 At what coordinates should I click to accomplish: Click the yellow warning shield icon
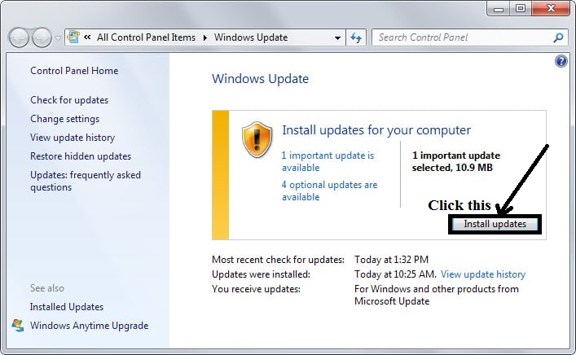(257, 139)
